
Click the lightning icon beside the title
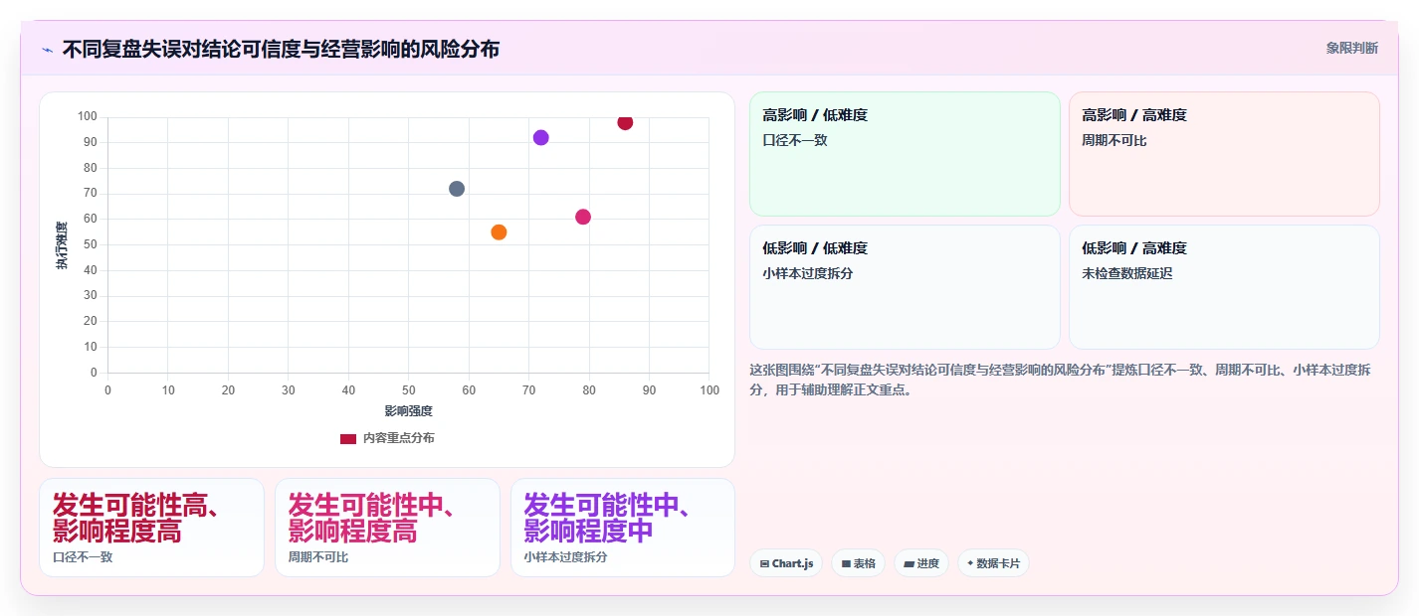[x=47, y=49]
